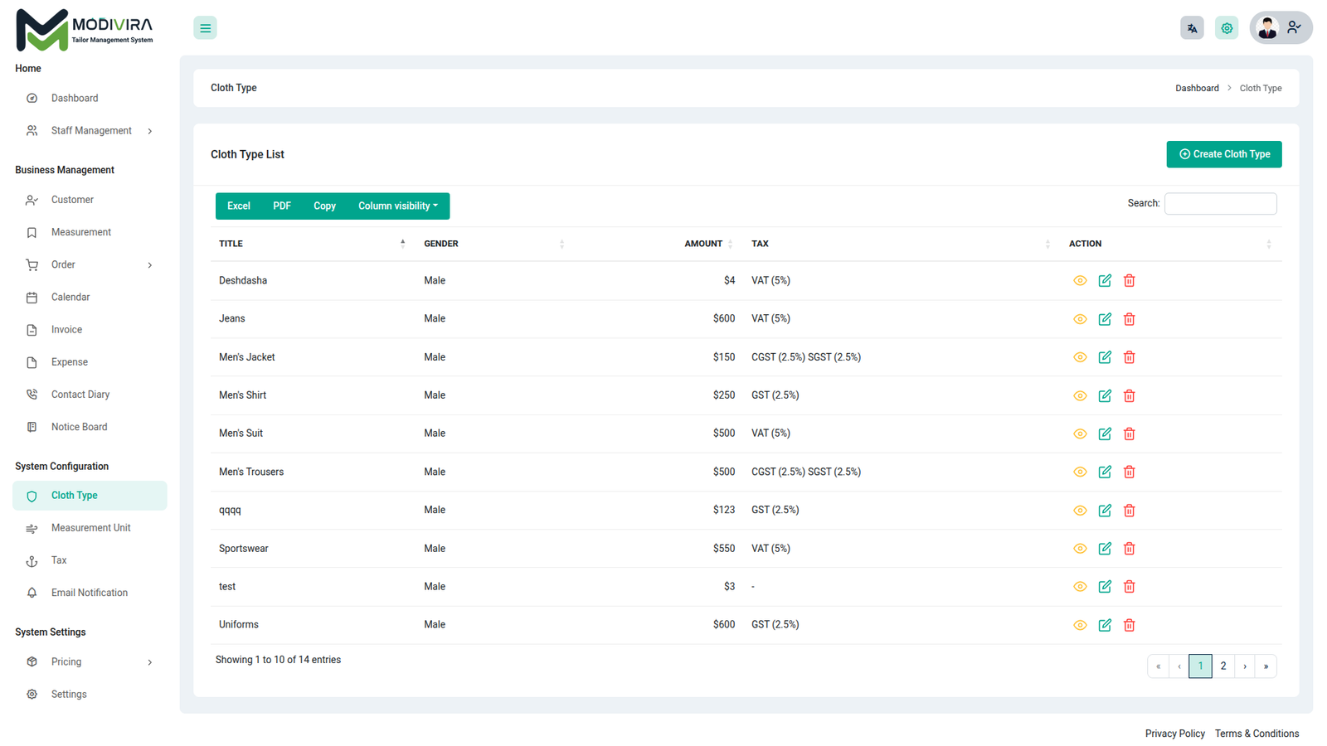Delete the Men's Suit entry
Screen dimensions: 1327x746
1129,434
